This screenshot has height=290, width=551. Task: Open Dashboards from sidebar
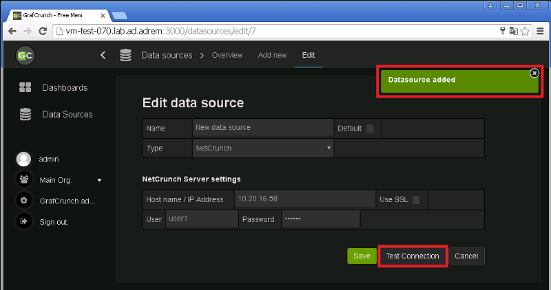(x=65, y=87)
